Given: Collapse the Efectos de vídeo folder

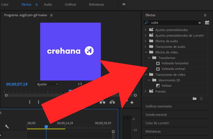Looking at the screenshot, I should pos(145,52).
